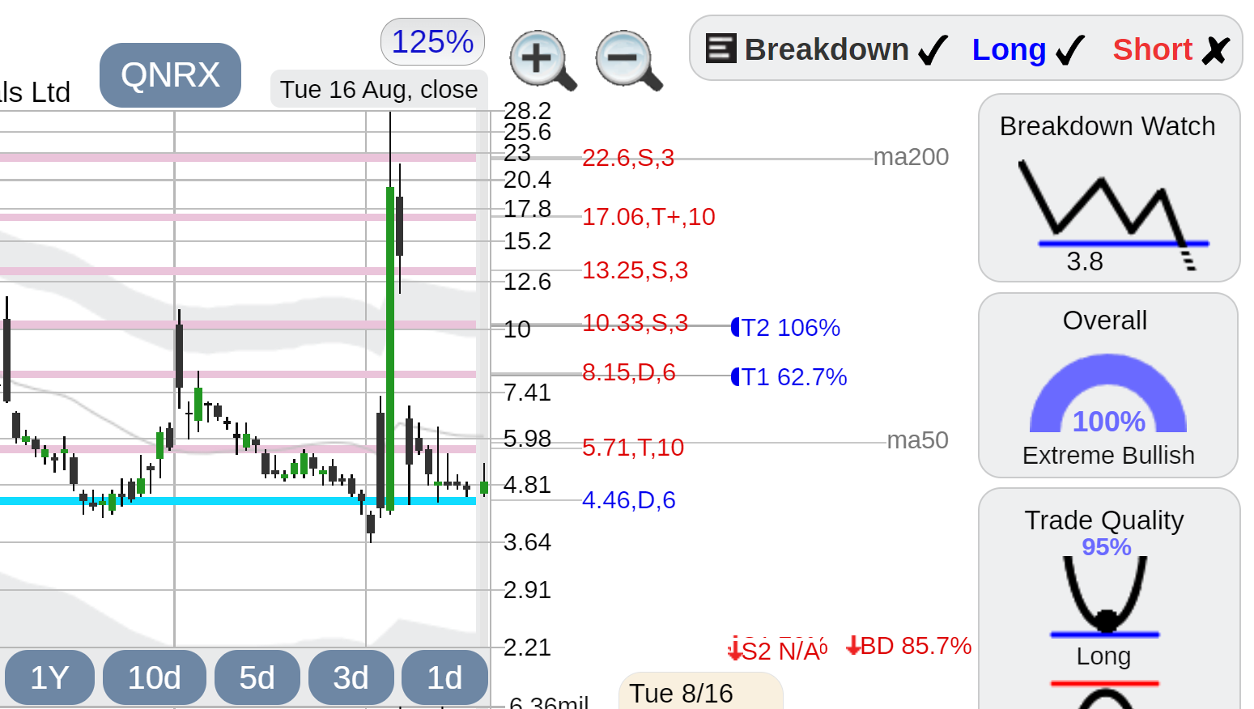Click the 3.8 breakdown level value
This screenshot has width=1254, height=709.
coord(1085,261)
